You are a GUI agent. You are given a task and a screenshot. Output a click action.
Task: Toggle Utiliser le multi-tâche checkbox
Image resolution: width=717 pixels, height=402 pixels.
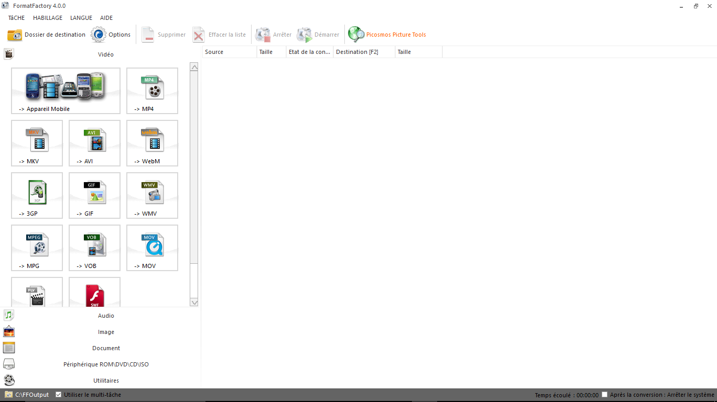pos(59,395)
